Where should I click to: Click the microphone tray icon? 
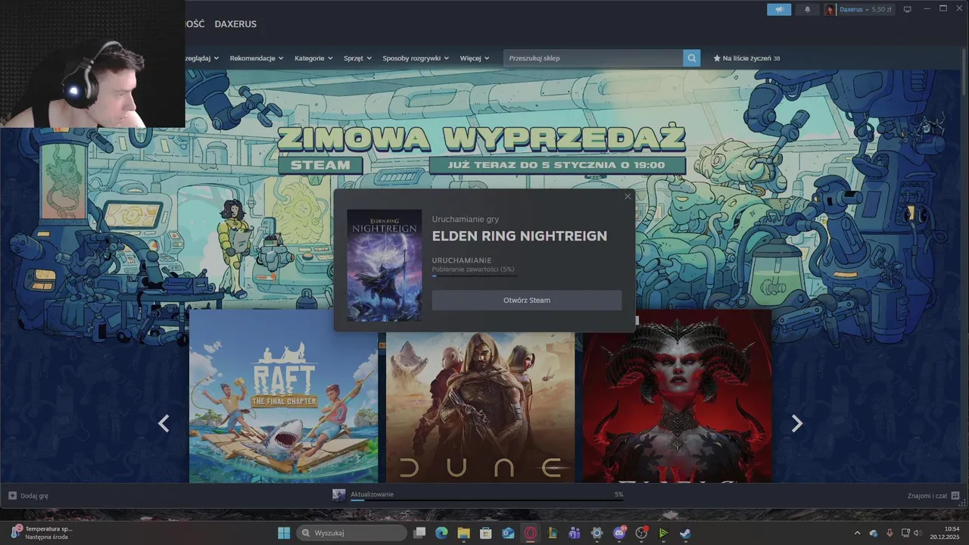click(x=890, y=533)
